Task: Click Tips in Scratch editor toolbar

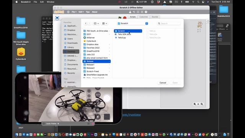Action: 88,12
